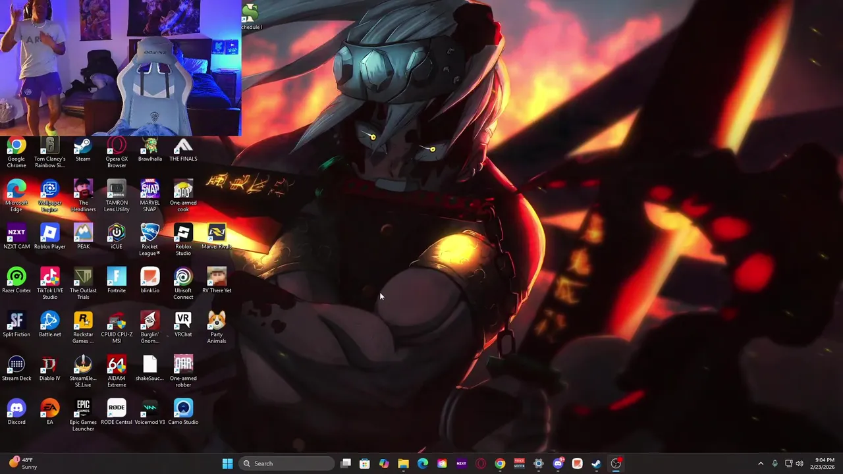Select the Schedule I desktop icon
The width and height of the screenshot is (843, 474).
(251, 16)
